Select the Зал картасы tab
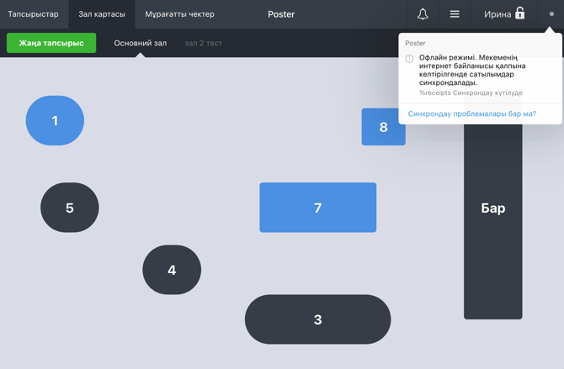The width and height of the screenshot is (564, 369). point(102,14)
